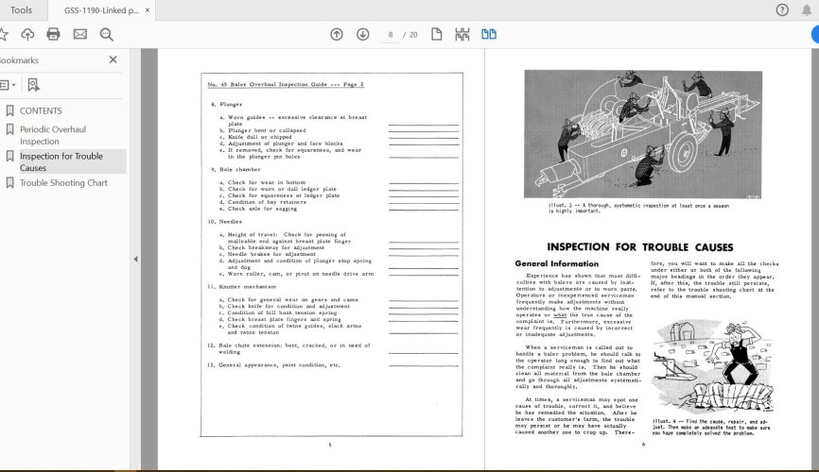Click the find bookmark icon

tap(33, 85)
